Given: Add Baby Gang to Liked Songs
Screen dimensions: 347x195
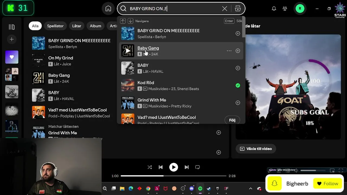Looking at the screenshot, I should click(238, 51).
